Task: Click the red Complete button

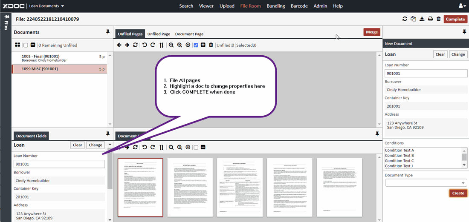Action: [455, 19]
